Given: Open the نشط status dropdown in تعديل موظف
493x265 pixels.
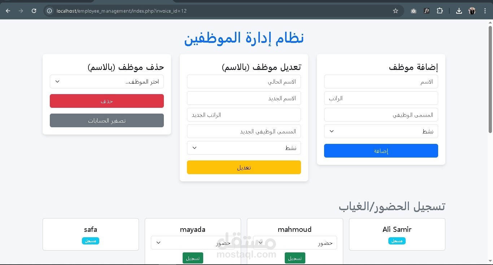Looking at the screenshot, I should tap(244, 148).
